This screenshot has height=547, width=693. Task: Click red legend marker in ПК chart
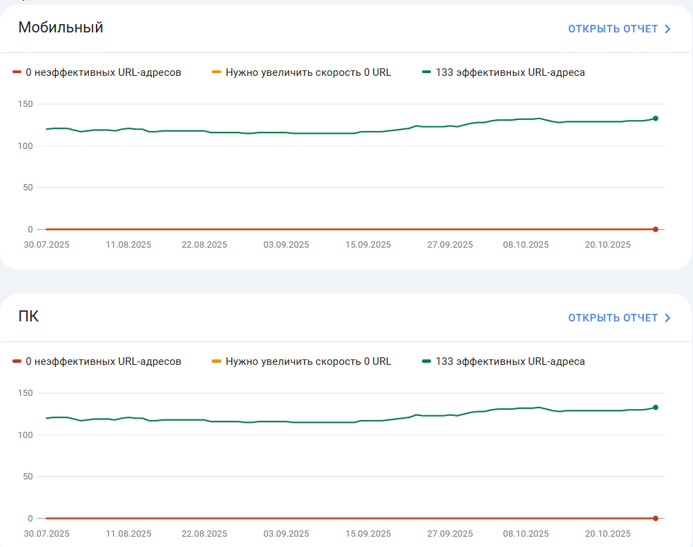click(x=17, y=361)
